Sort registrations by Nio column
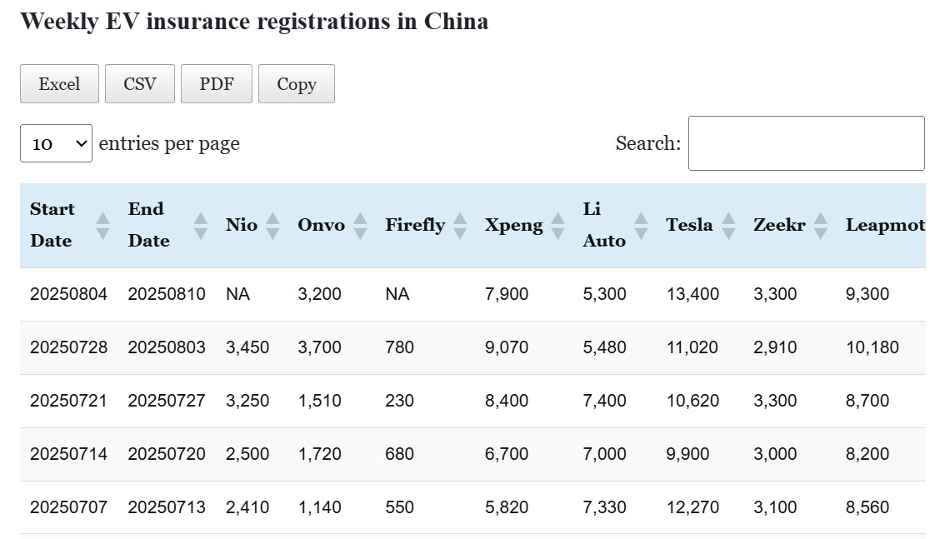The width and height of the screenshot is (930, 539). [x=272, y=225]
